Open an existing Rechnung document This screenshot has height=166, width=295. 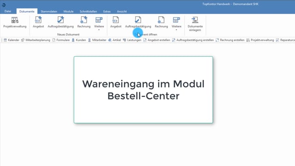click(x=161, y=23)
